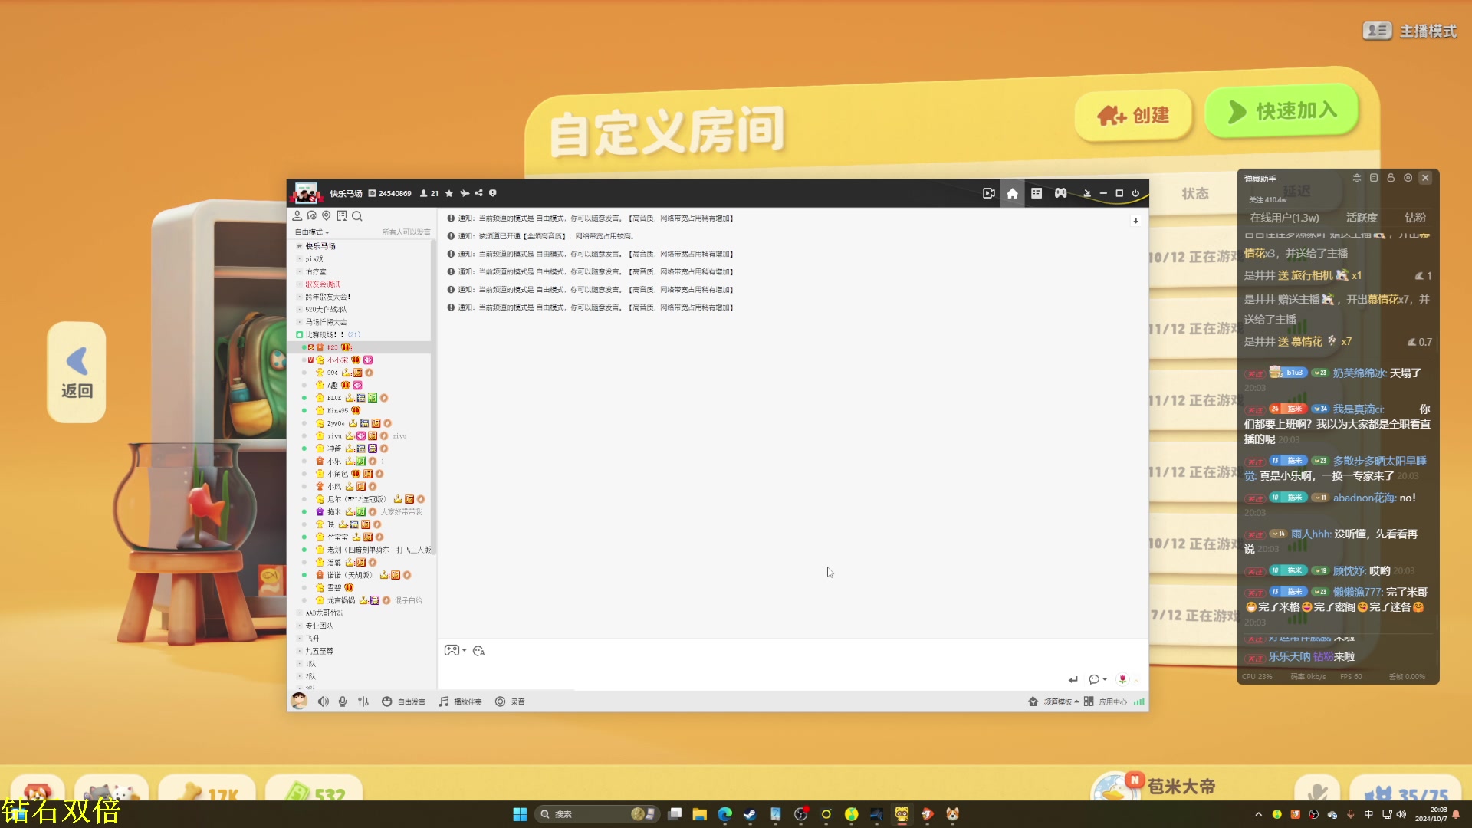Expand the 跨年歌友大会! channel node

[300, 297]
